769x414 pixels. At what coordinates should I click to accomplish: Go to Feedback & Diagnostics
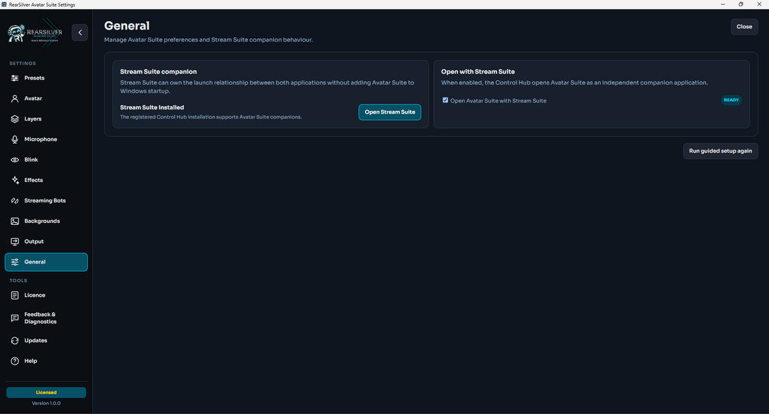coord(46,318)
